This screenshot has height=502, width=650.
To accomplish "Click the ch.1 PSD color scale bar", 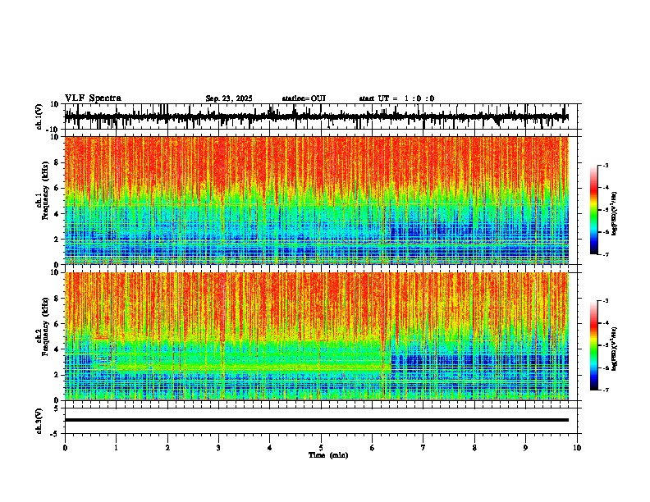I will (x=594, y=210).
